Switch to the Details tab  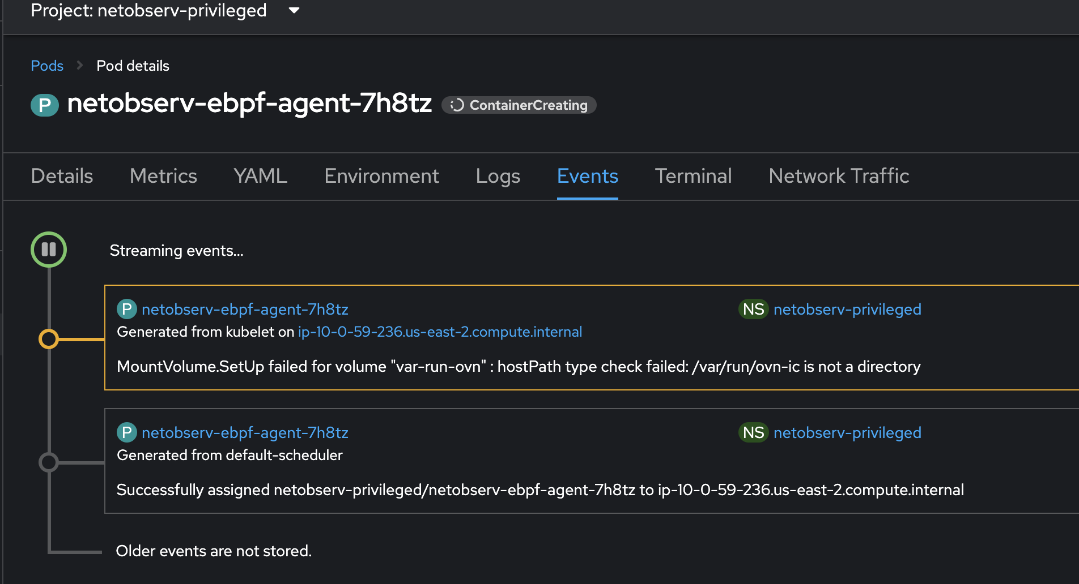point(62,176)
